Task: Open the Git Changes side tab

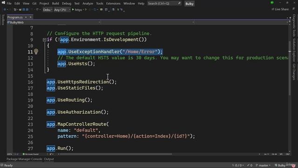Action: tap(294, 72)
